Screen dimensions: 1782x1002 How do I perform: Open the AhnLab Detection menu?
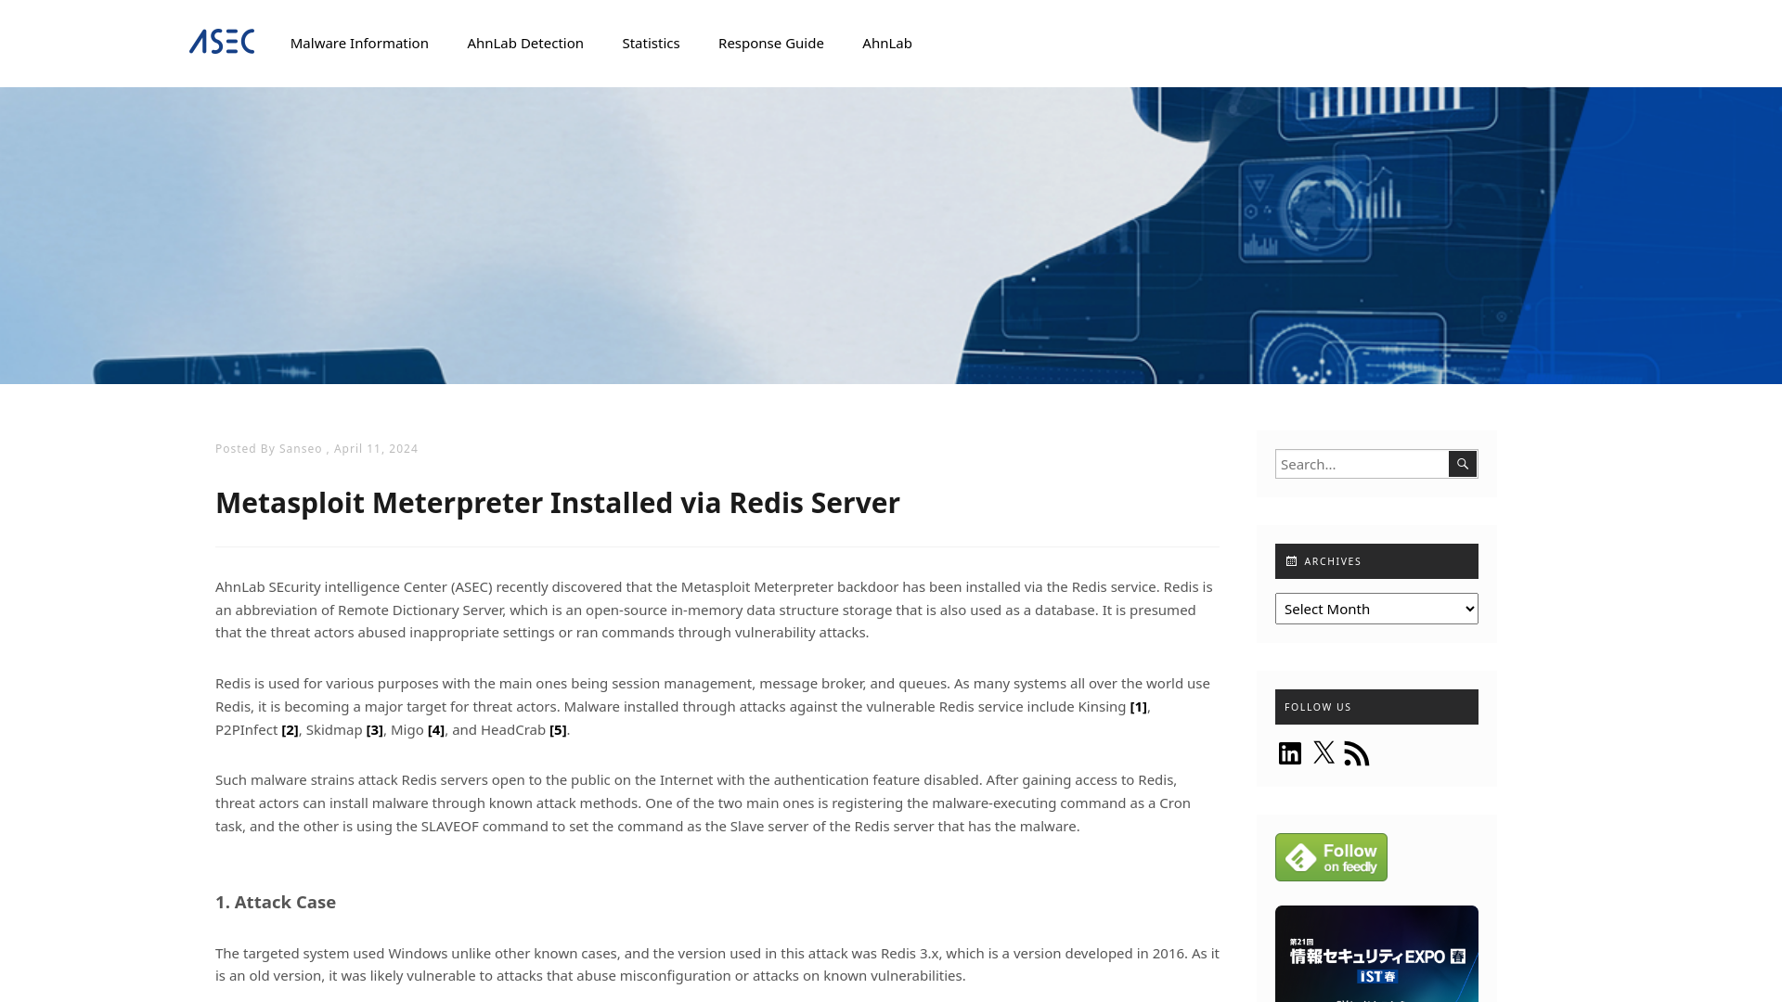click(x=525, y=43)
